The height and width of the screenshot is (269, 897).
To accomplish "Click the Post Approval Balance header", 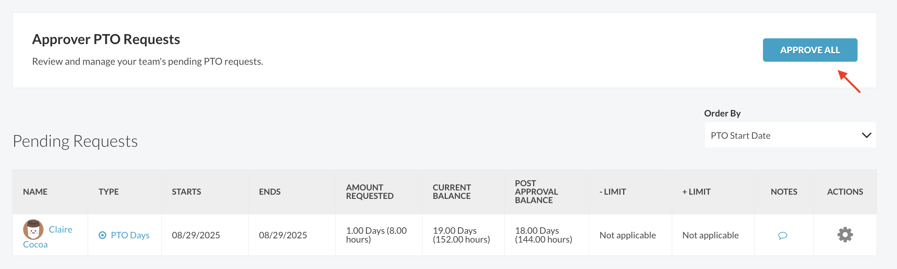I will (536, 192).
